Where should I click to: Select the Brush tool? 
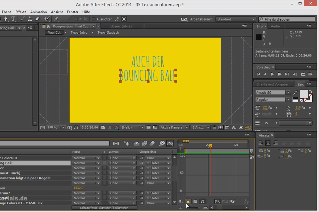[23, 19]
